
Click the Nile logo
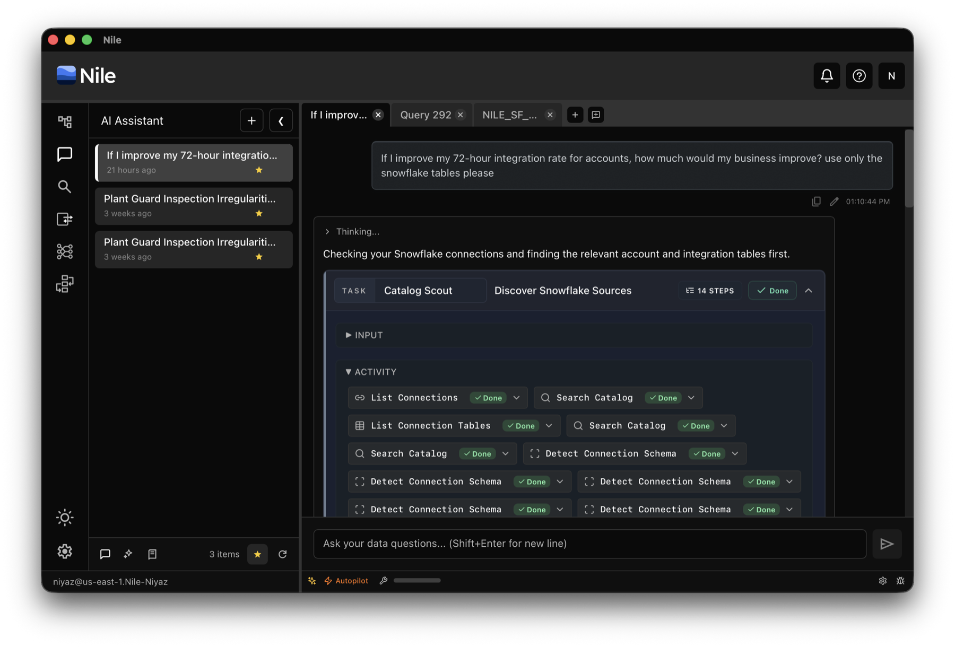pos(86,76)
